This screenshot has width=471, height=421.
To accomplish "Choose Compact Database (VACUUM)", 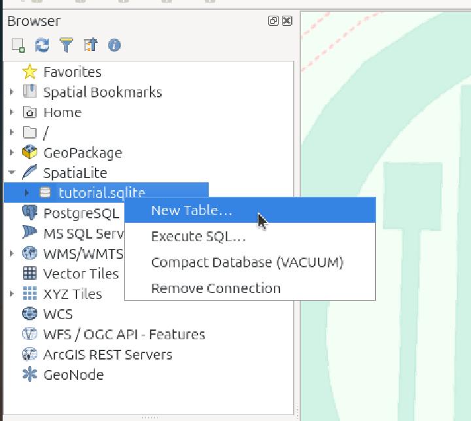I will pyautogui.click(x=247, y=262).
